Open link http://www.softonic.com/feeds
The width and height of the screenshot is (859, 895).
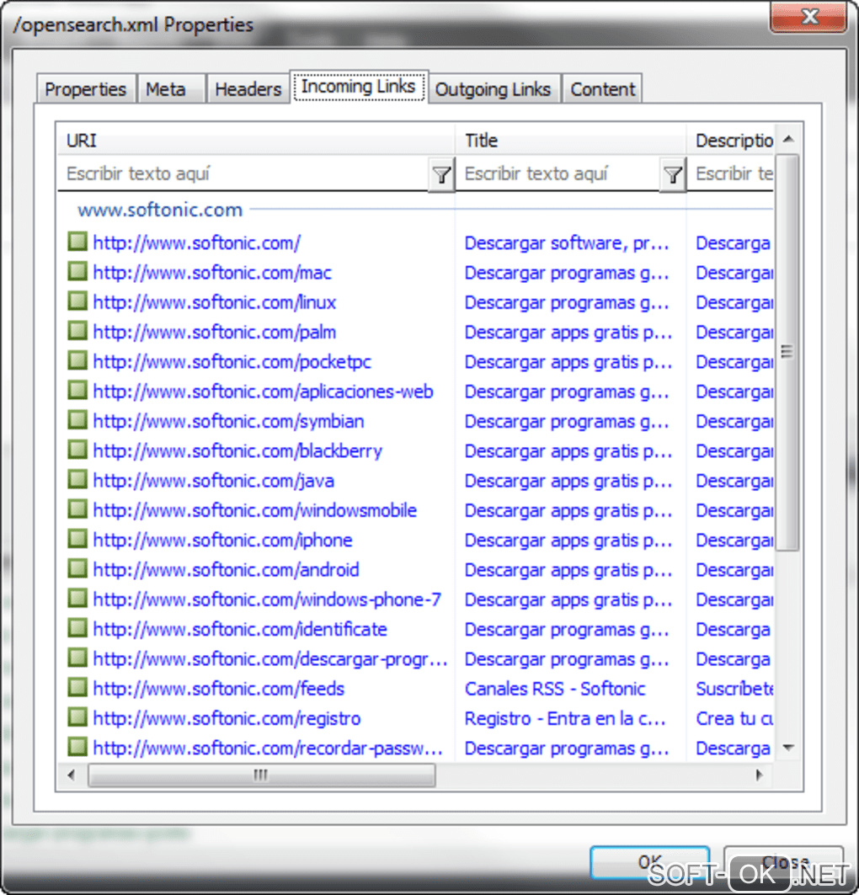219,689
